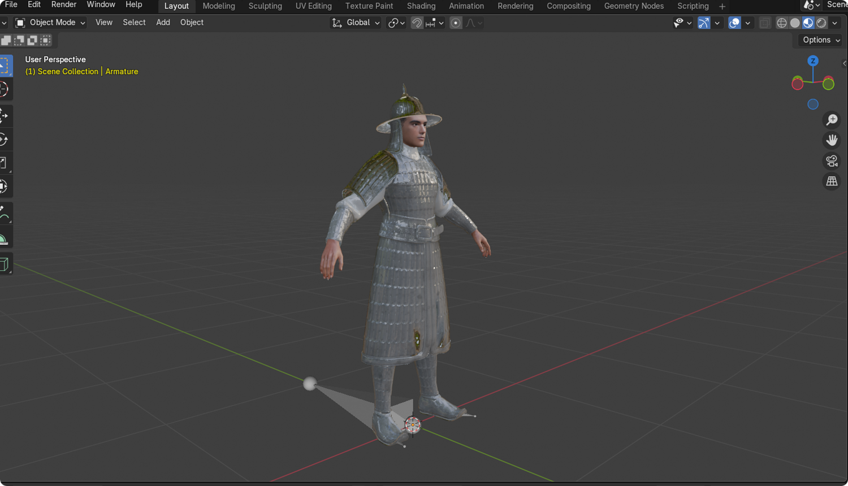The height and width of the screenshot is (486, 848).
Task: Open the viewport Object menu
Action: [192, 23]
